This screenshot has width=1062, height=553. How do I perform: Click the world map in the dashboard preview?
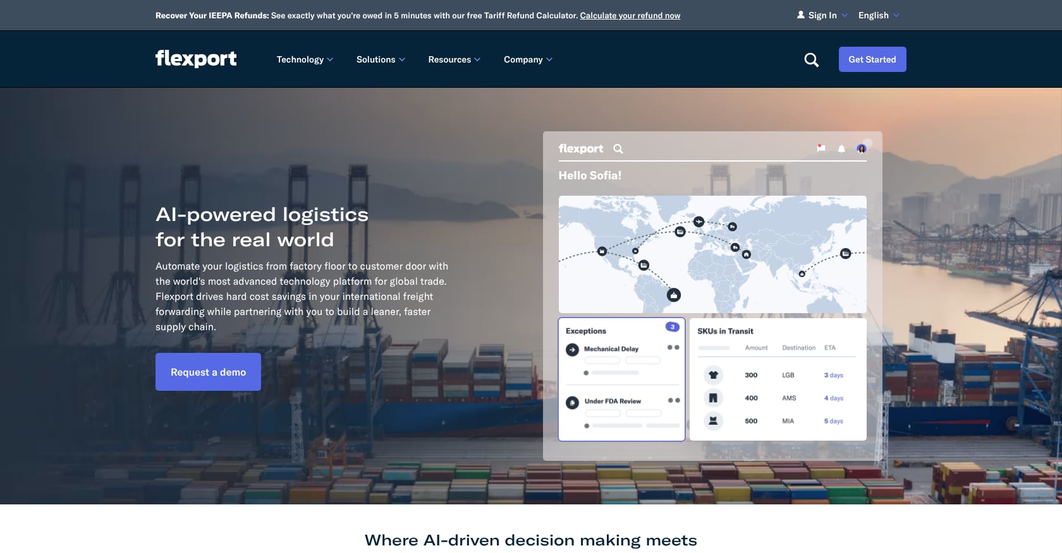712,254
